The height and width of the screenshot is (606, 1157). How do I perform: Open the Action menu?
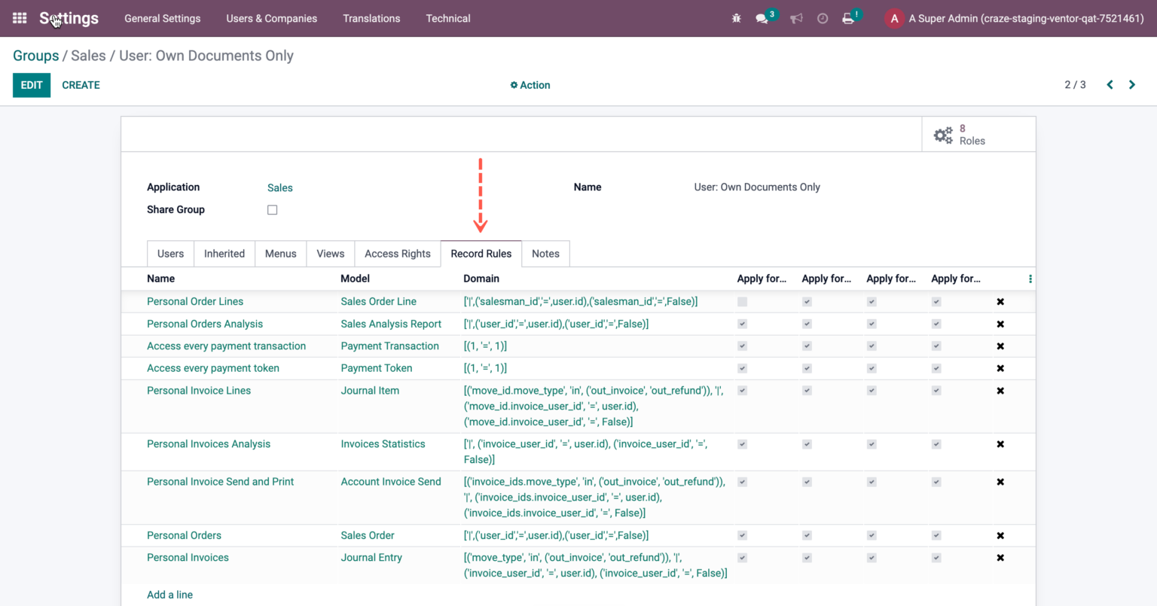[x=530, y=85]
